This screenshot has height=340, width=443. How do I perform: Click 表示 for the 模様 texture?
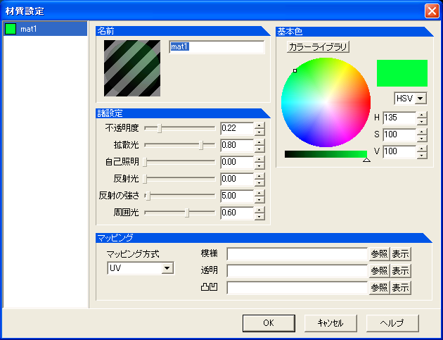pos(400,254)
